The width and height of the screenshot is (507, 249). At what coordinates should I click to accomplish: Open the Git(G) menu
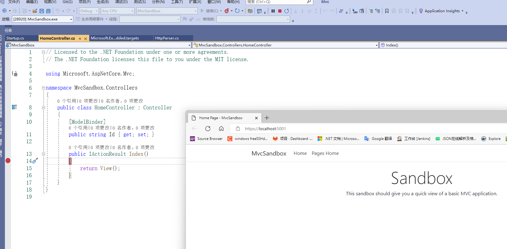67,2
